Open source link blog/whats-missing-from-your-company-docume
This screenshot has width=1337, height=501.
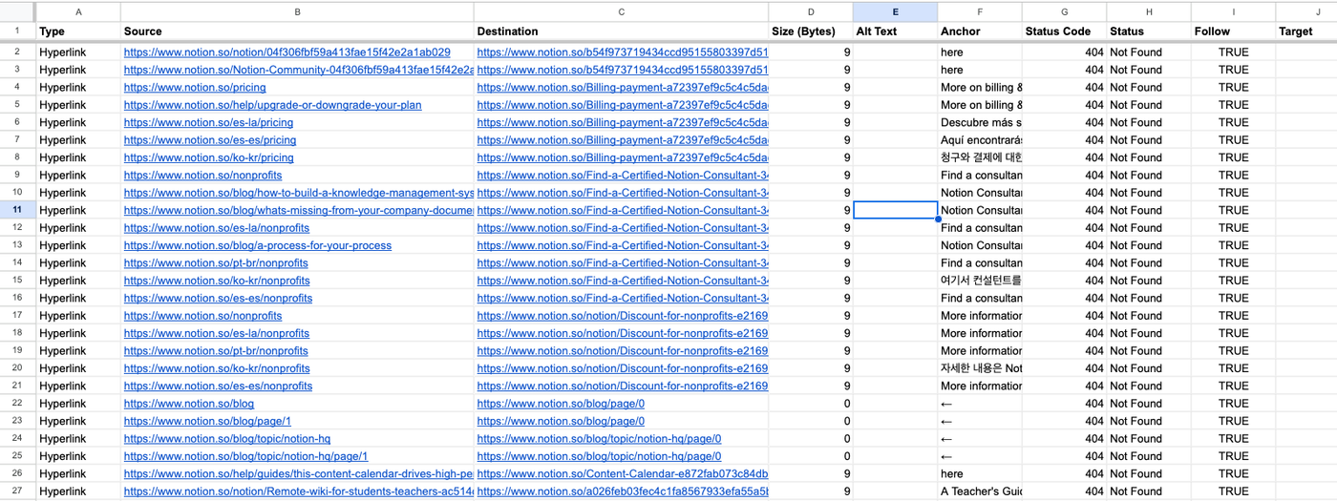click(298, 210)
